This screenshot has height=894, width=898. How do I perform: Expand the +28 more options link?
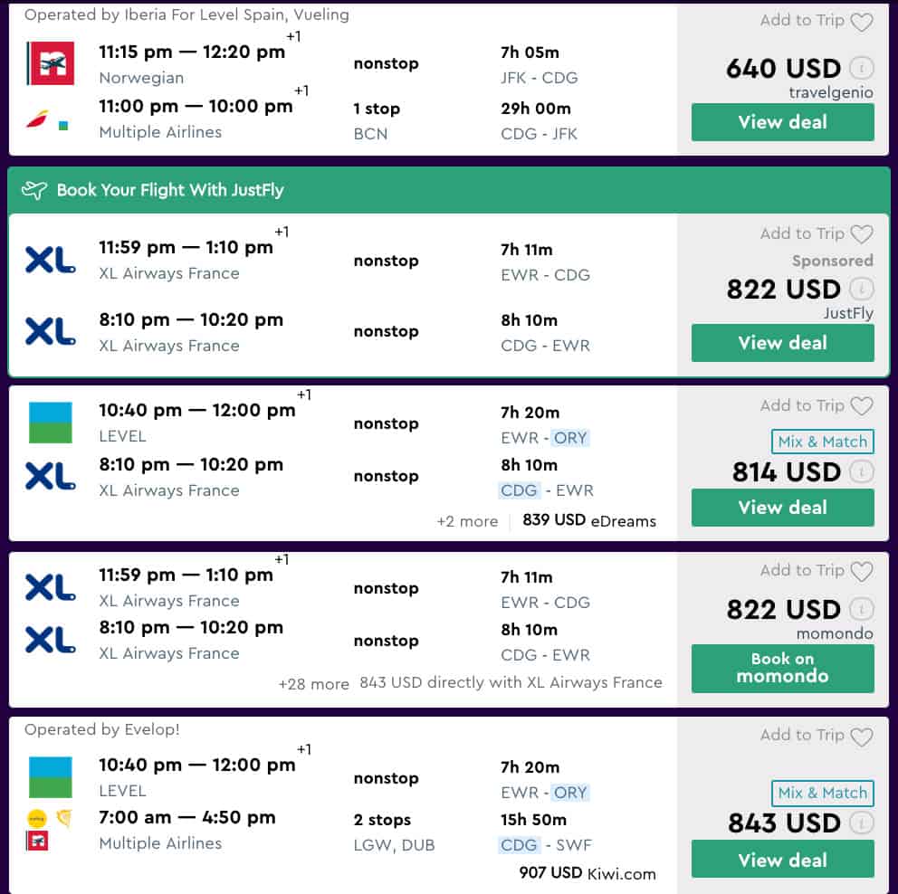click(314, 684)
